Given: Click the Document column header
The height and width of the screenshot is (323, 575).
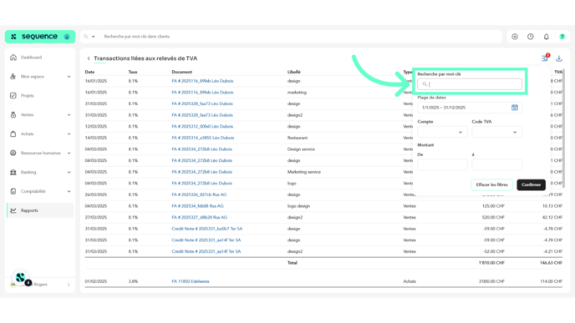Looking at the screenshot, I should pos(182,72).
